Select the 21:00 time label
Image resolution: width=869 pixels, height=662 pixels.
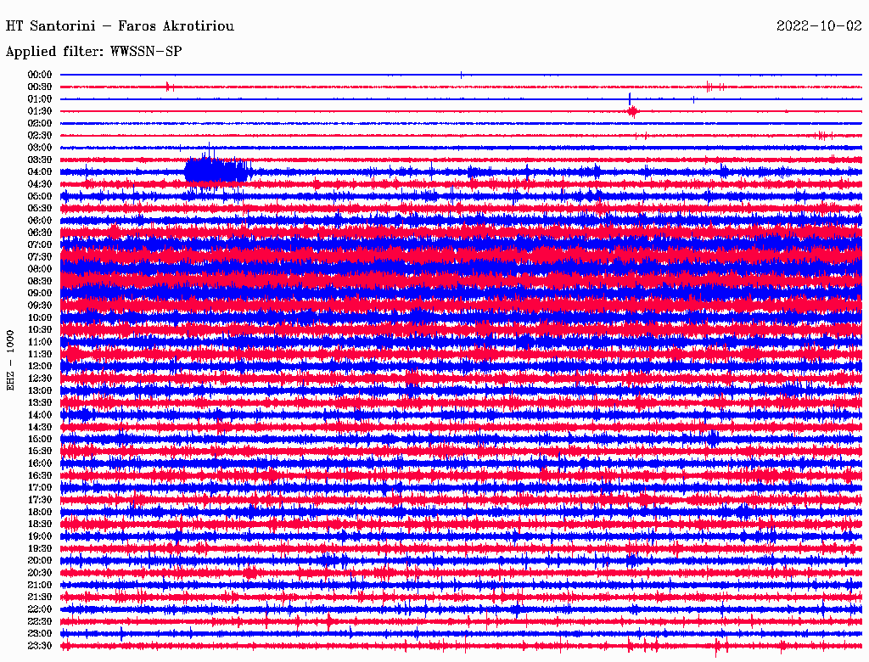coord(40,585)
